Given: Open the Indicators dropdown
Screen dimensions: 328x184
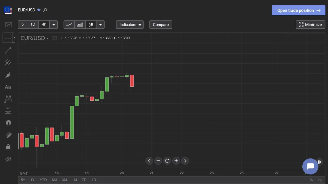Looking at the screenshot, I should (x=130, y=25).
